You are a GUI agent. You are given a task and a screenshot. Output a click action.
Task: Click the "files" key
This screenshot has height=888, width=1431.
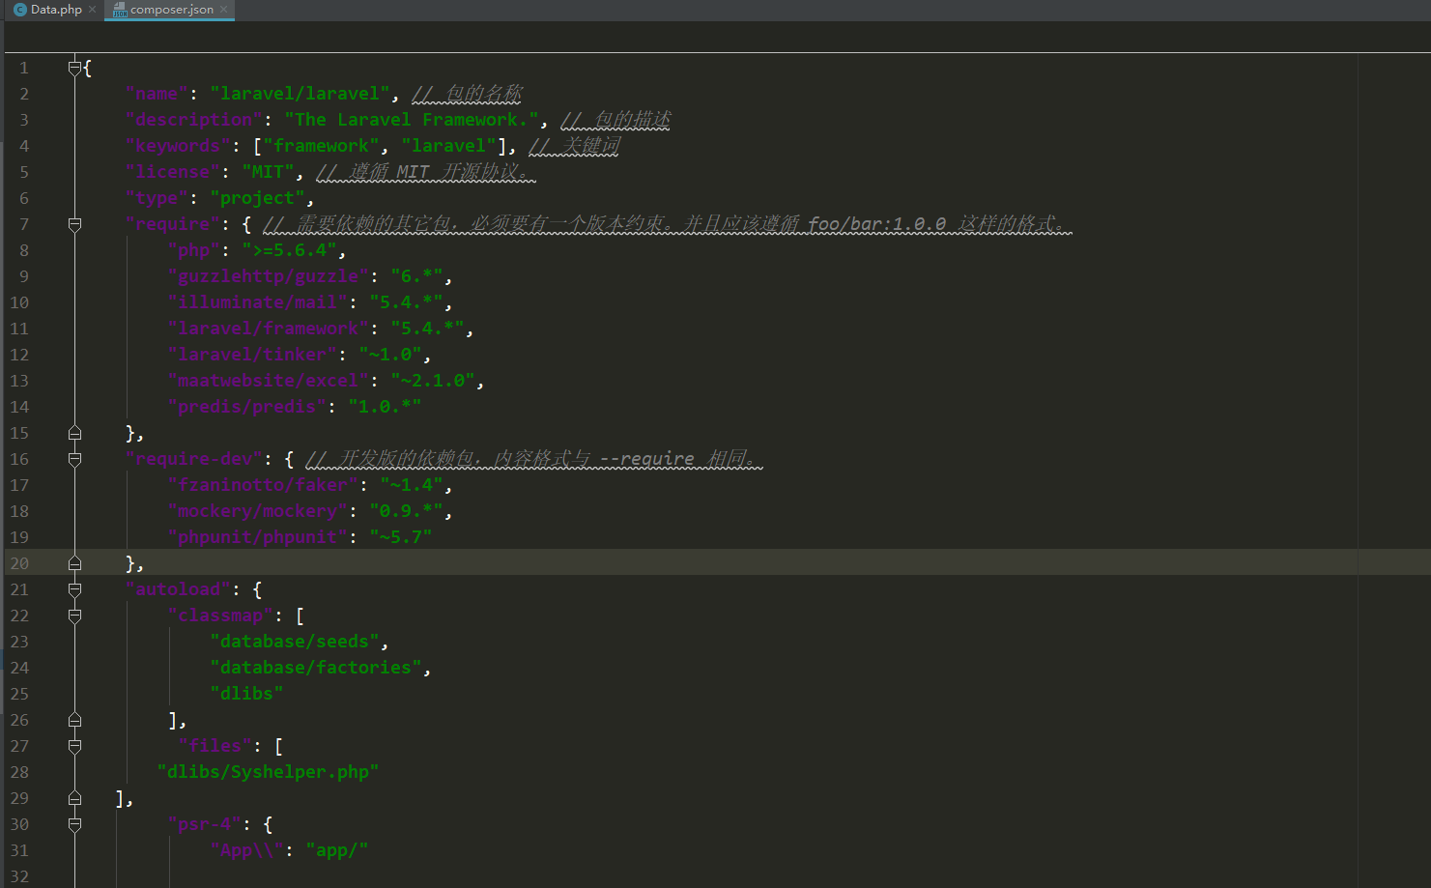point(215,746)
